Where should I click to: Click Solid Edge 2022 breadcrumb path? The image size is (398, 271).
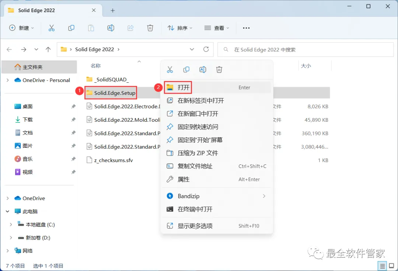click(x=95, y=49)
